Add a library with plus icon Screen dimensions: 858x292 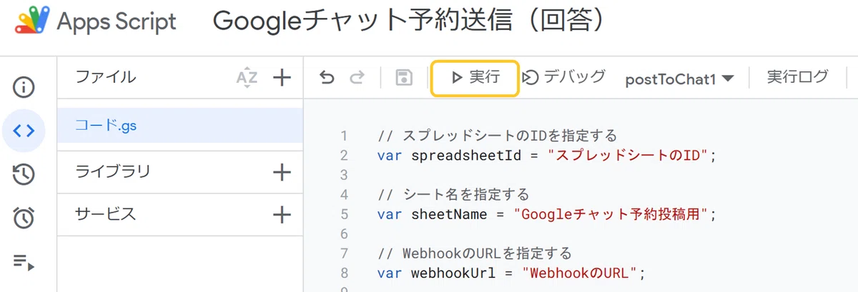pyautogui.click(x=282, y=172)
